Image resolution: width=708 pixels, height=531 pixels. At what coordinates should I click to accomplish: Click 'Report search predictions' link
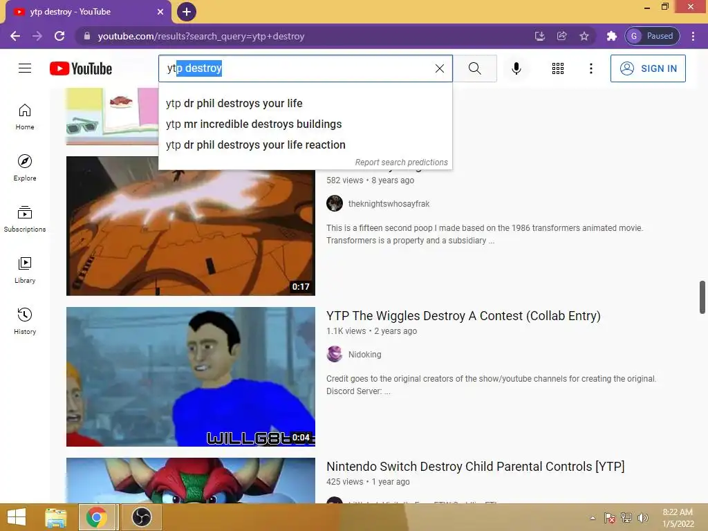(x=401, y=162)
